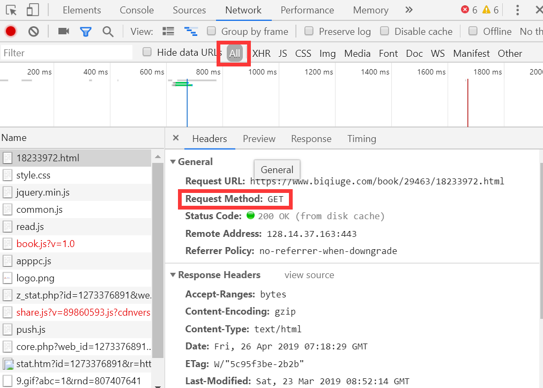Screen dimensions: 543x388
Task: Open the network search magnifier
Action: [108, 32]
